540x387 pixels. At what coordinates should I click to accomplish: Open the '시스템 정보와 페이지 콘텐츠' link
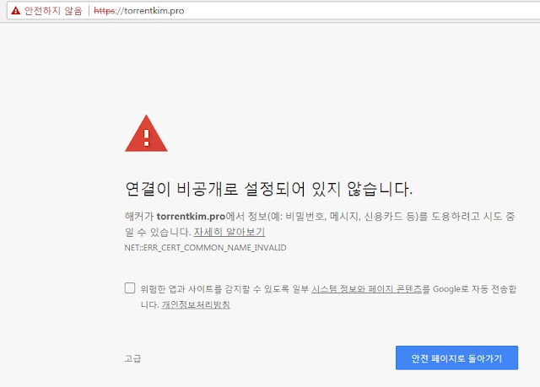(367, 289)
